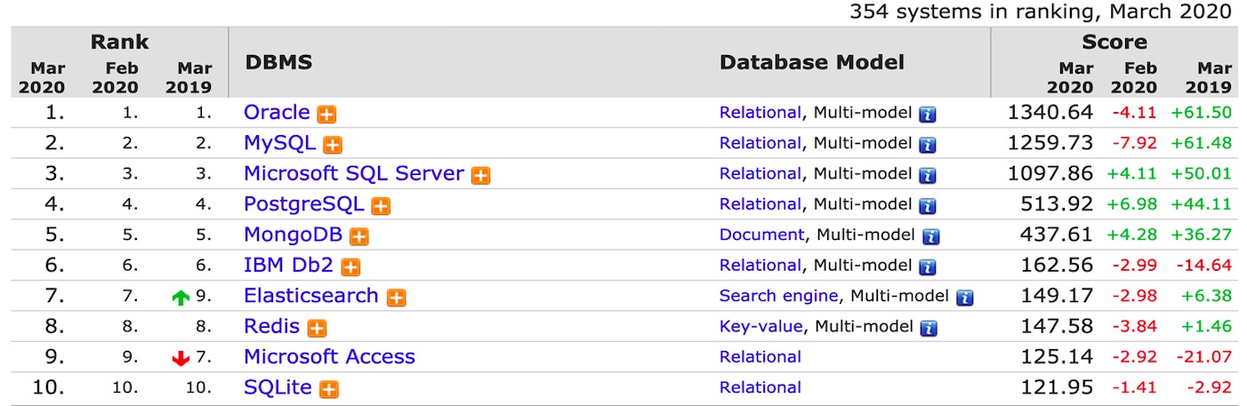Image resolution: width=1247 pixels, height=406 pixels.
Task: Open the info icon in Oracle's row
Action: pos(928,115)
